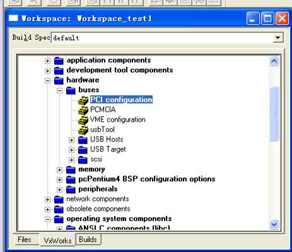Viewport: 292px width, 252px height.
Task: Expand the scsi folder
Action: click(71, 160)
